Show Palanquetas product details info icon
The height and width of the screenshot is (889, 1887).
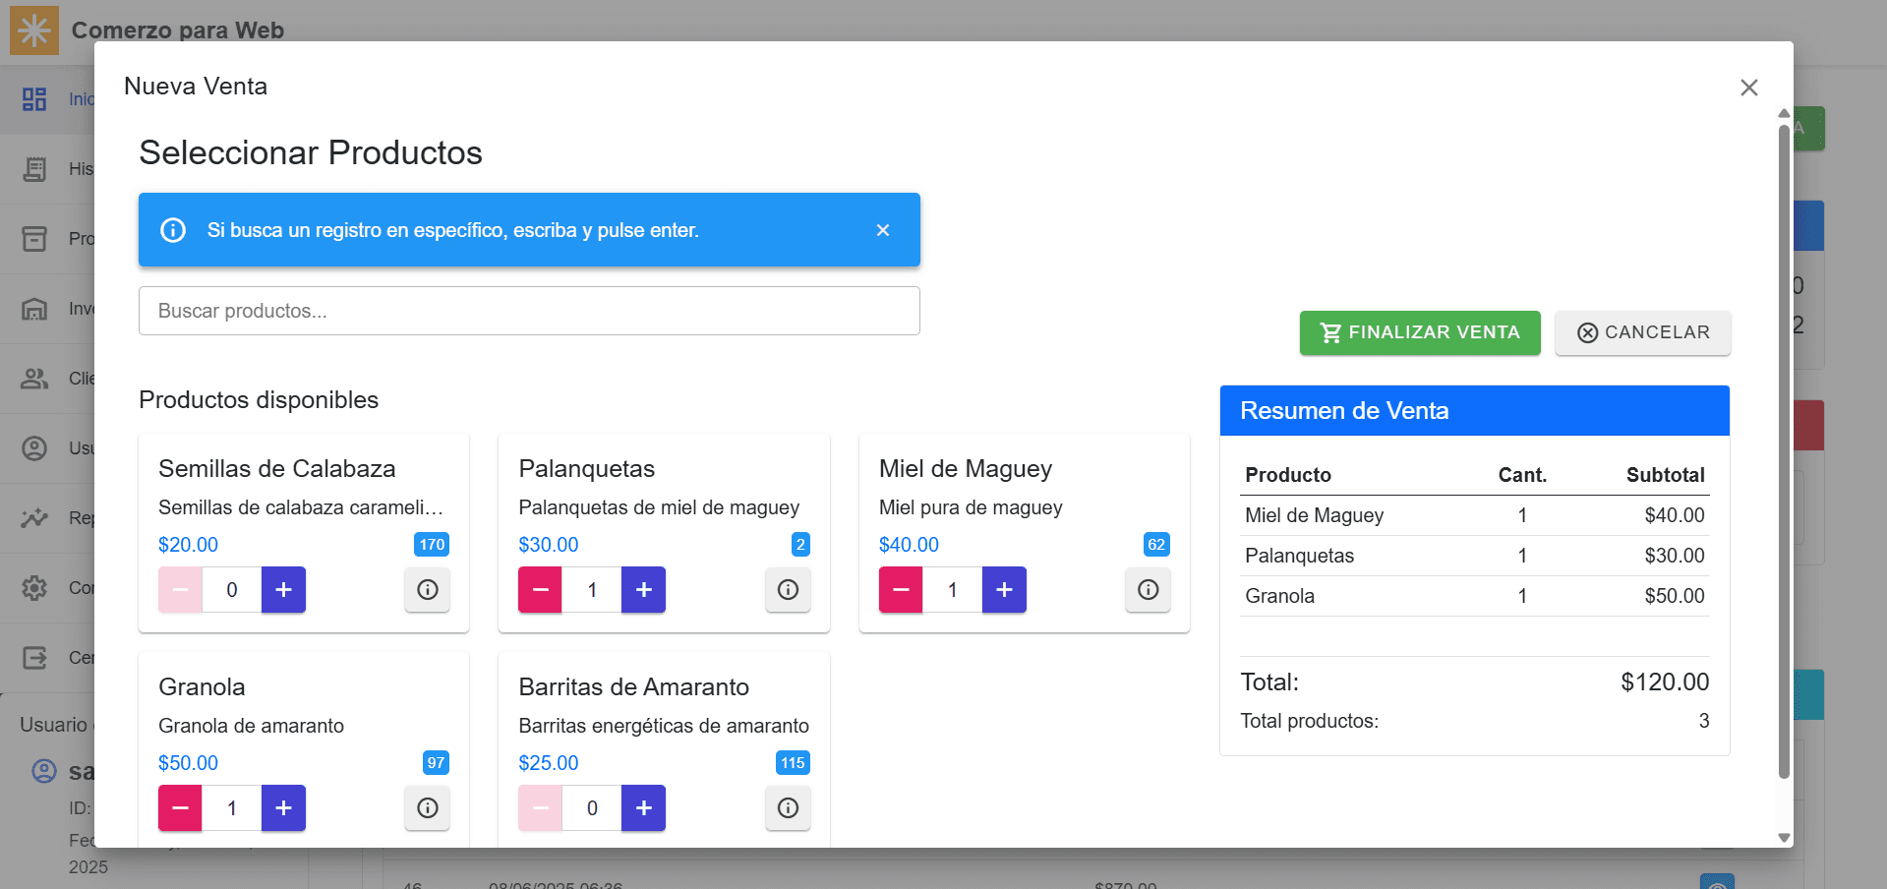pyautogui.click(x=788, y=590)
